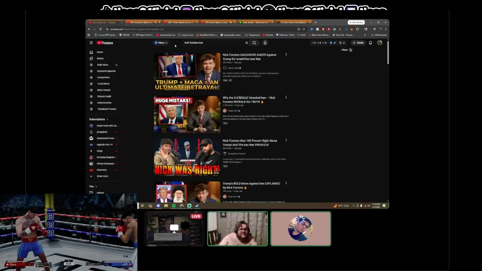This screenshot has height=271, width=482.
Task: Open History in sidebar
Action: [x=104, y=193]
